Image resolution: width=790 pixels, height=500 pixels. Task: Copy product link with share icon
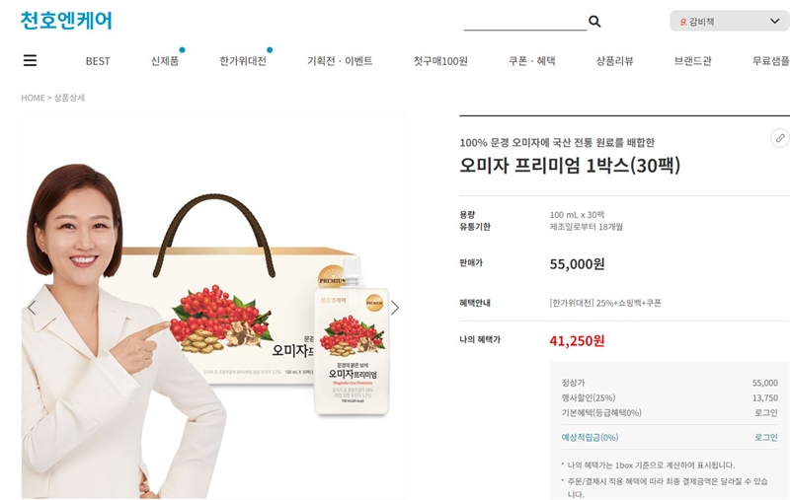pos(780,138)
